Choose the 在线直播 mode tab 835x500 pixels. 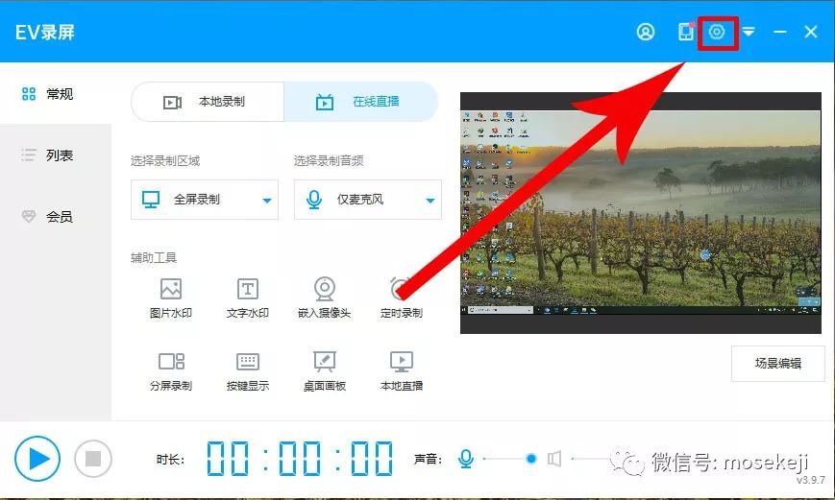pos(360,102)
